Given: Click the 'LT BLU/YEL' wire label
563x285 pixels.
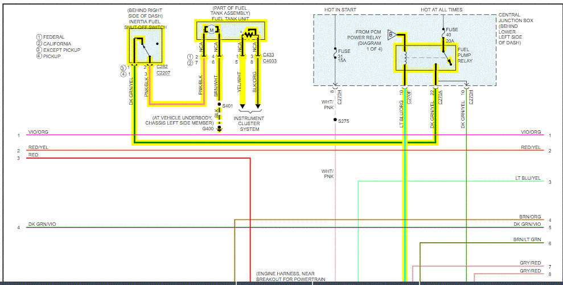Looking at the screenshot, I should (x=528, y=179).
